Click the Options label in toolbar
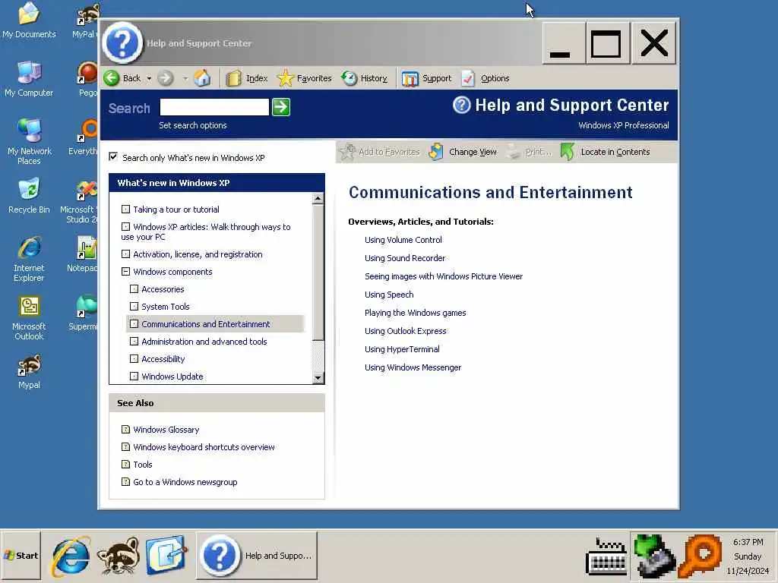 495,78
